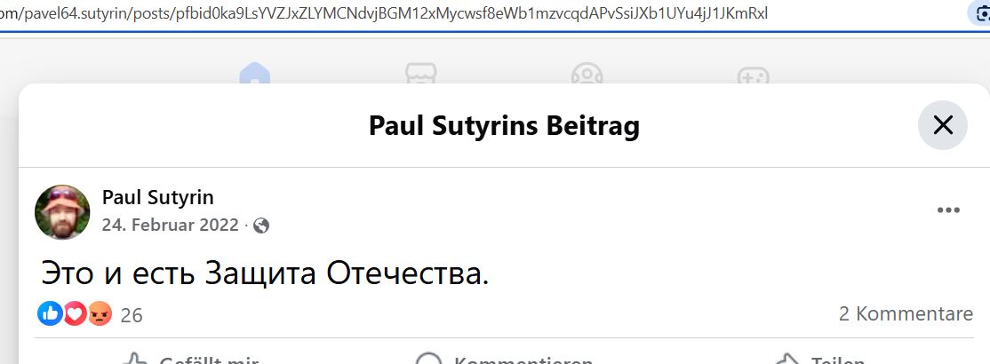This screenshot has width=990, height=364.
Task: Click the red heart reaction icon
Action: tap(75, 313)
